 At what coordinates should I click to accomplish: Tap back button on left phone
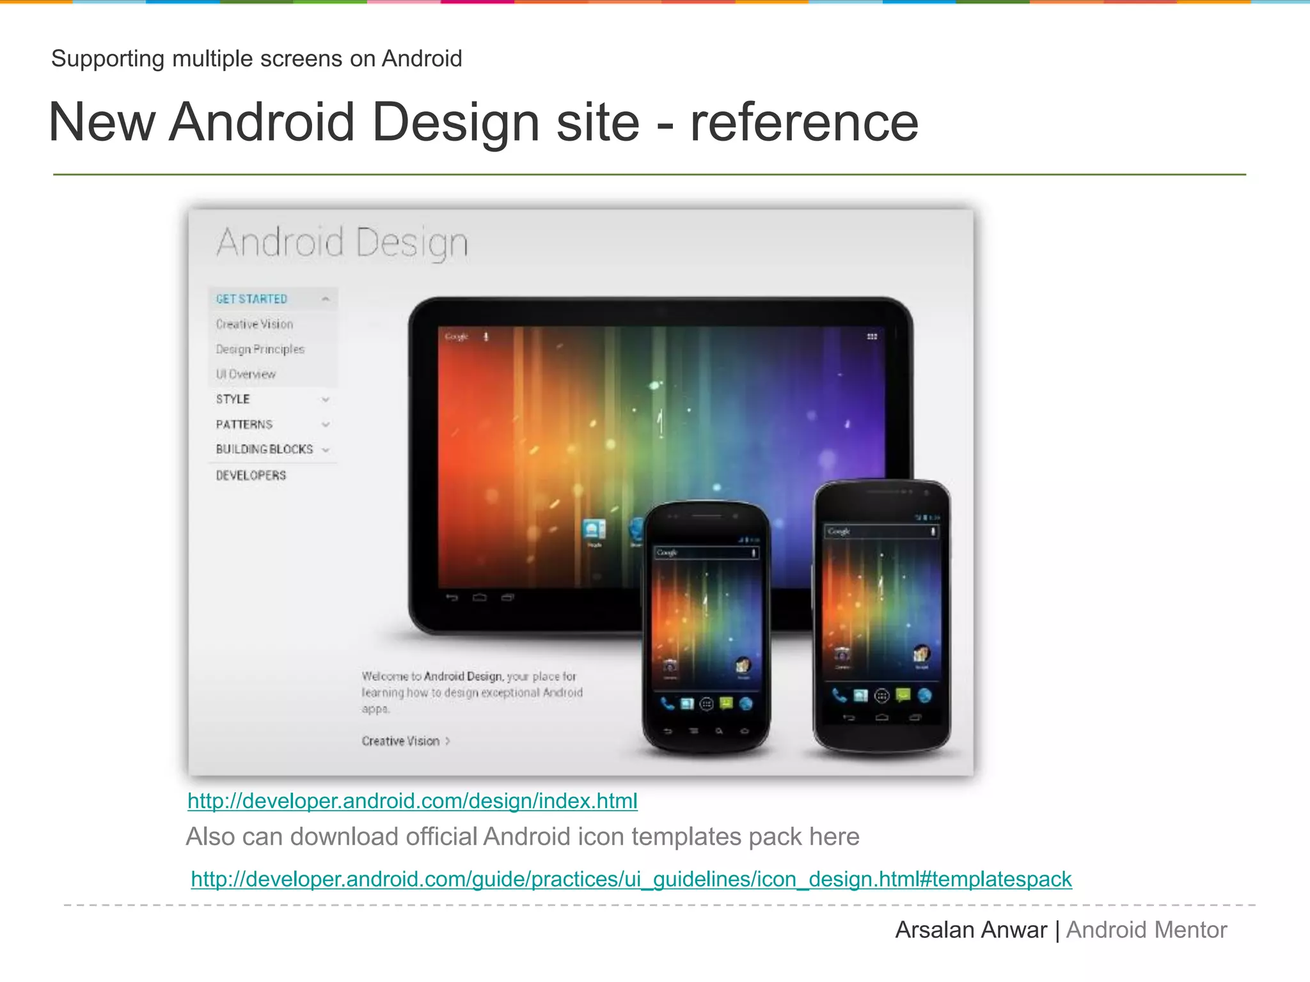[x=668, y=731]
